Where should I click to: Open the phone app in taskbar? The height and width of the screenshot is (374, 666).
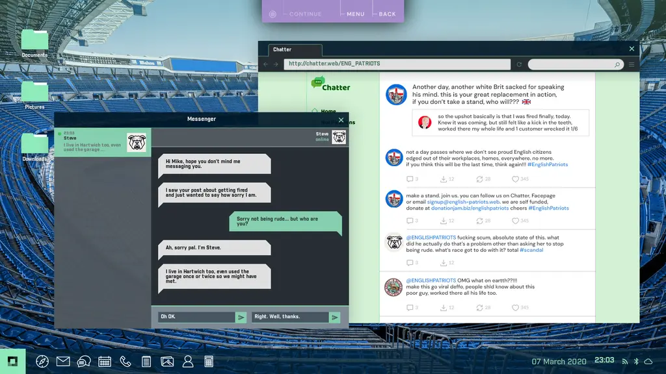126,362
